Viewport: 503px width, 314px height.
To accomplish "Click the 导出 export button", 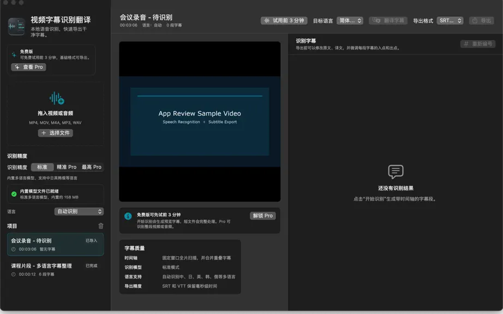I will click(482, 21).
